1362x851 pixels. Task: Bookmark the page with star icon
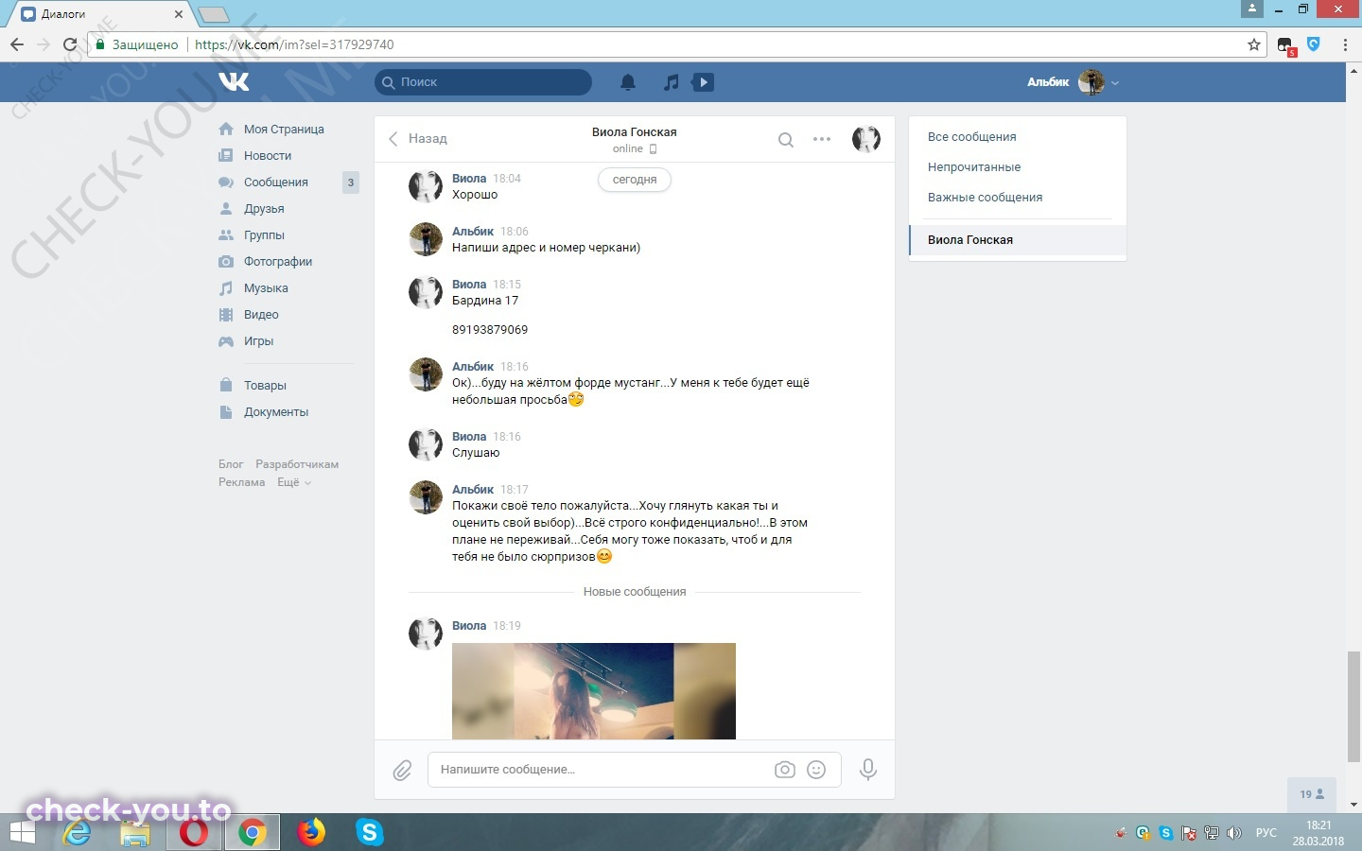coord(1254,44)
